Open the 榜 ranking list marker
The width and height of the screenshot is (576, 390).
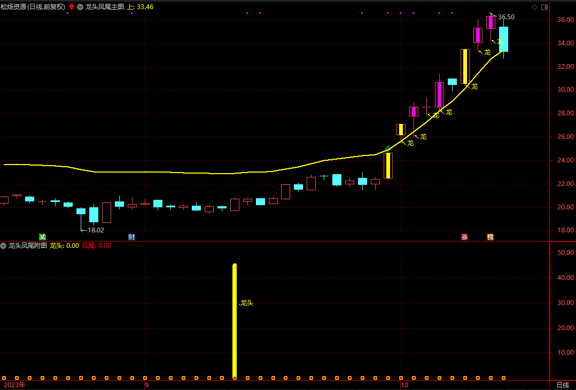490,237
